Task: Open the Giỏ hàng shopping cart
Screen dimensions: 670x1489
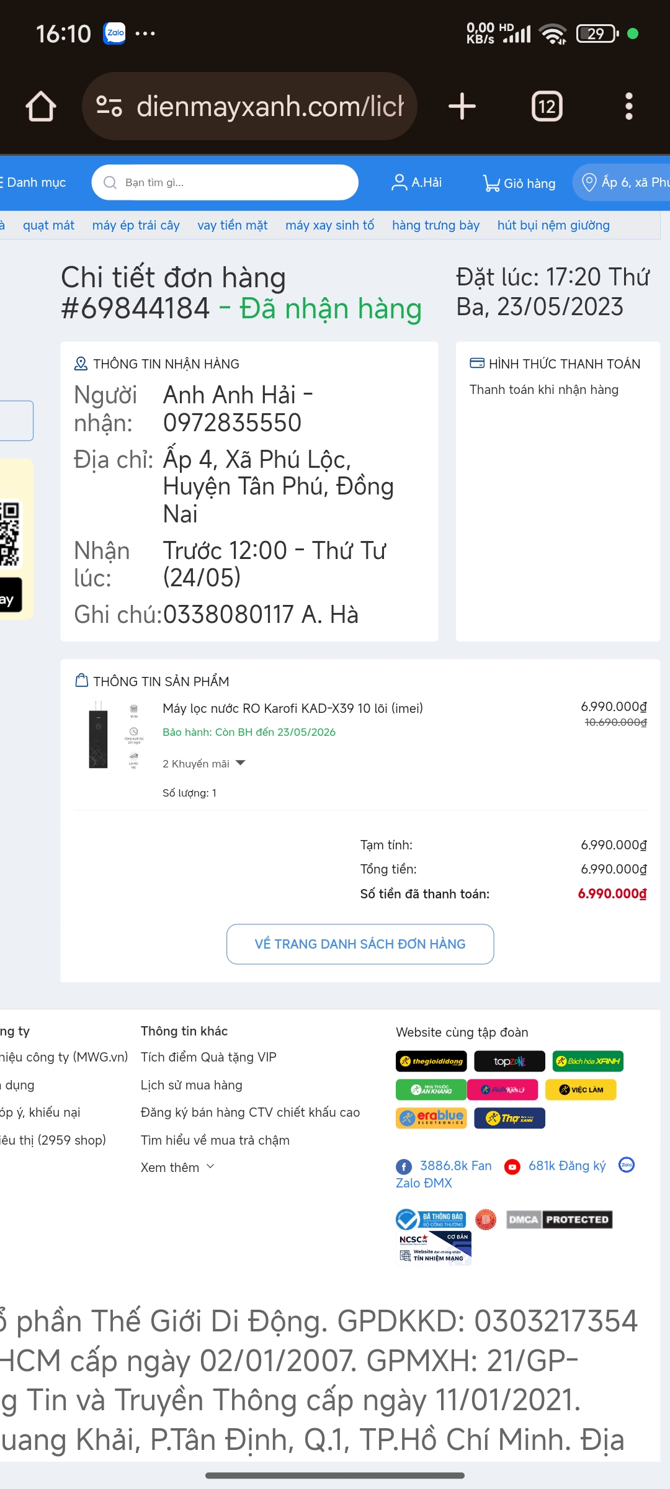Action: point(519,183)
